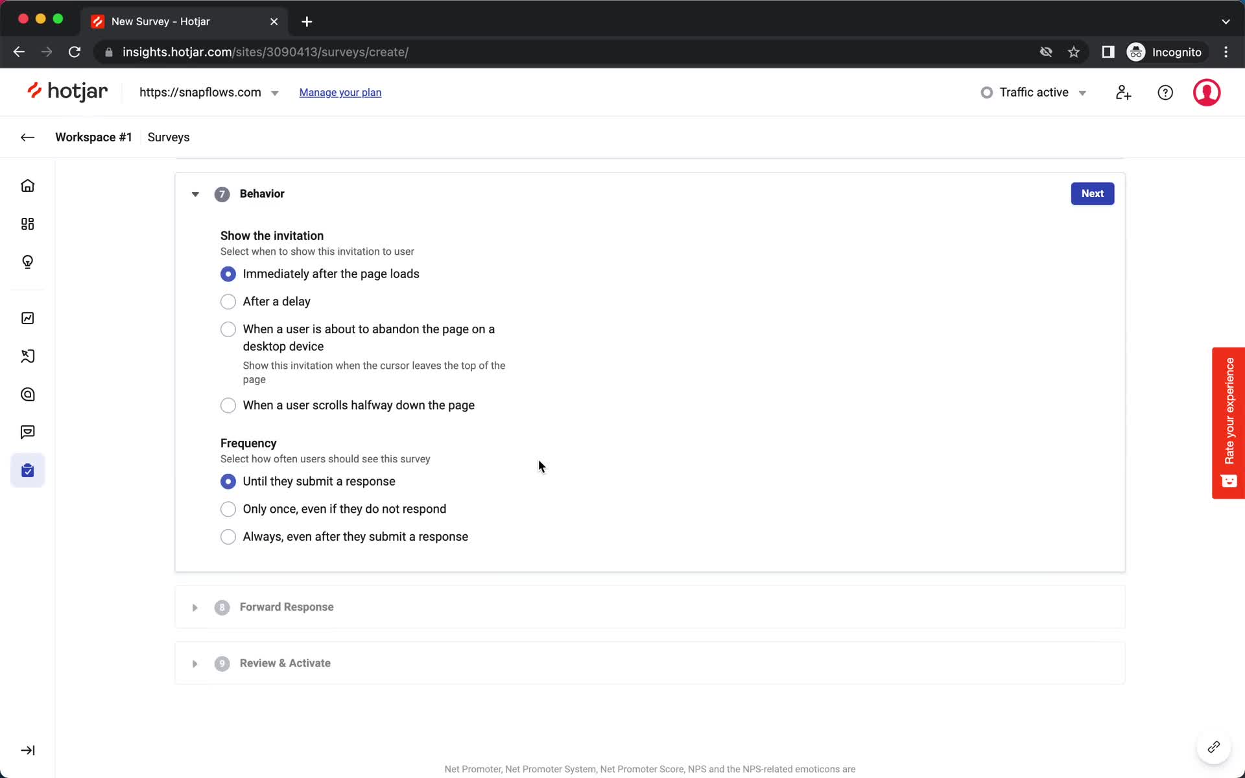Expand the sidebar with arrow icon
1245x778 pixels.
(27, 750)
